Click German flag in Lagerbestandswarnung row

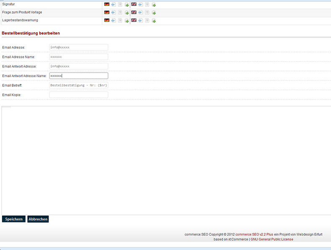pyautogui.click(x=107, y=20)
